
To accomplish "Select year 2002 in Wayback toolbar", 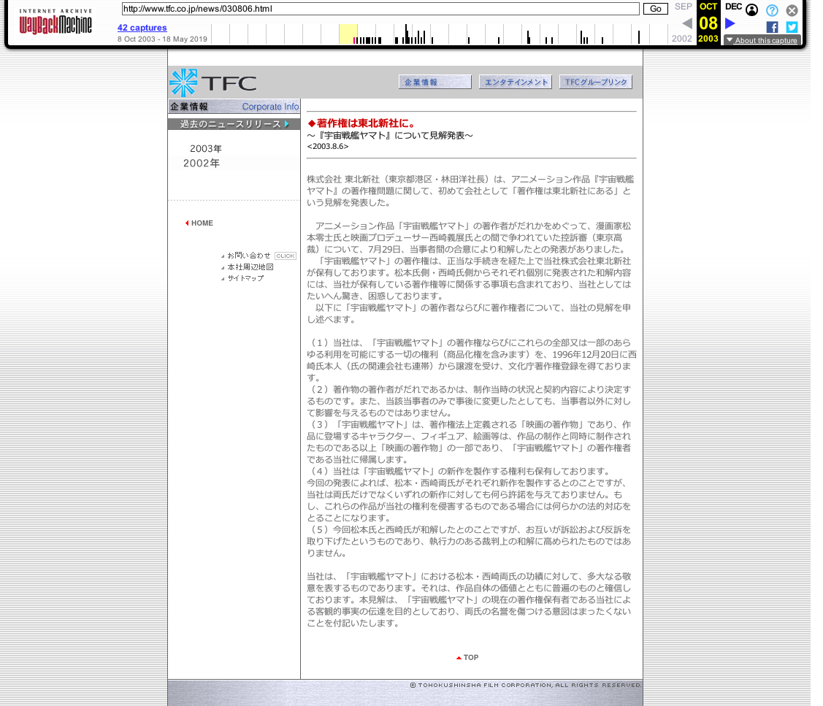I will pyautogui.click(x=682, y=39).
